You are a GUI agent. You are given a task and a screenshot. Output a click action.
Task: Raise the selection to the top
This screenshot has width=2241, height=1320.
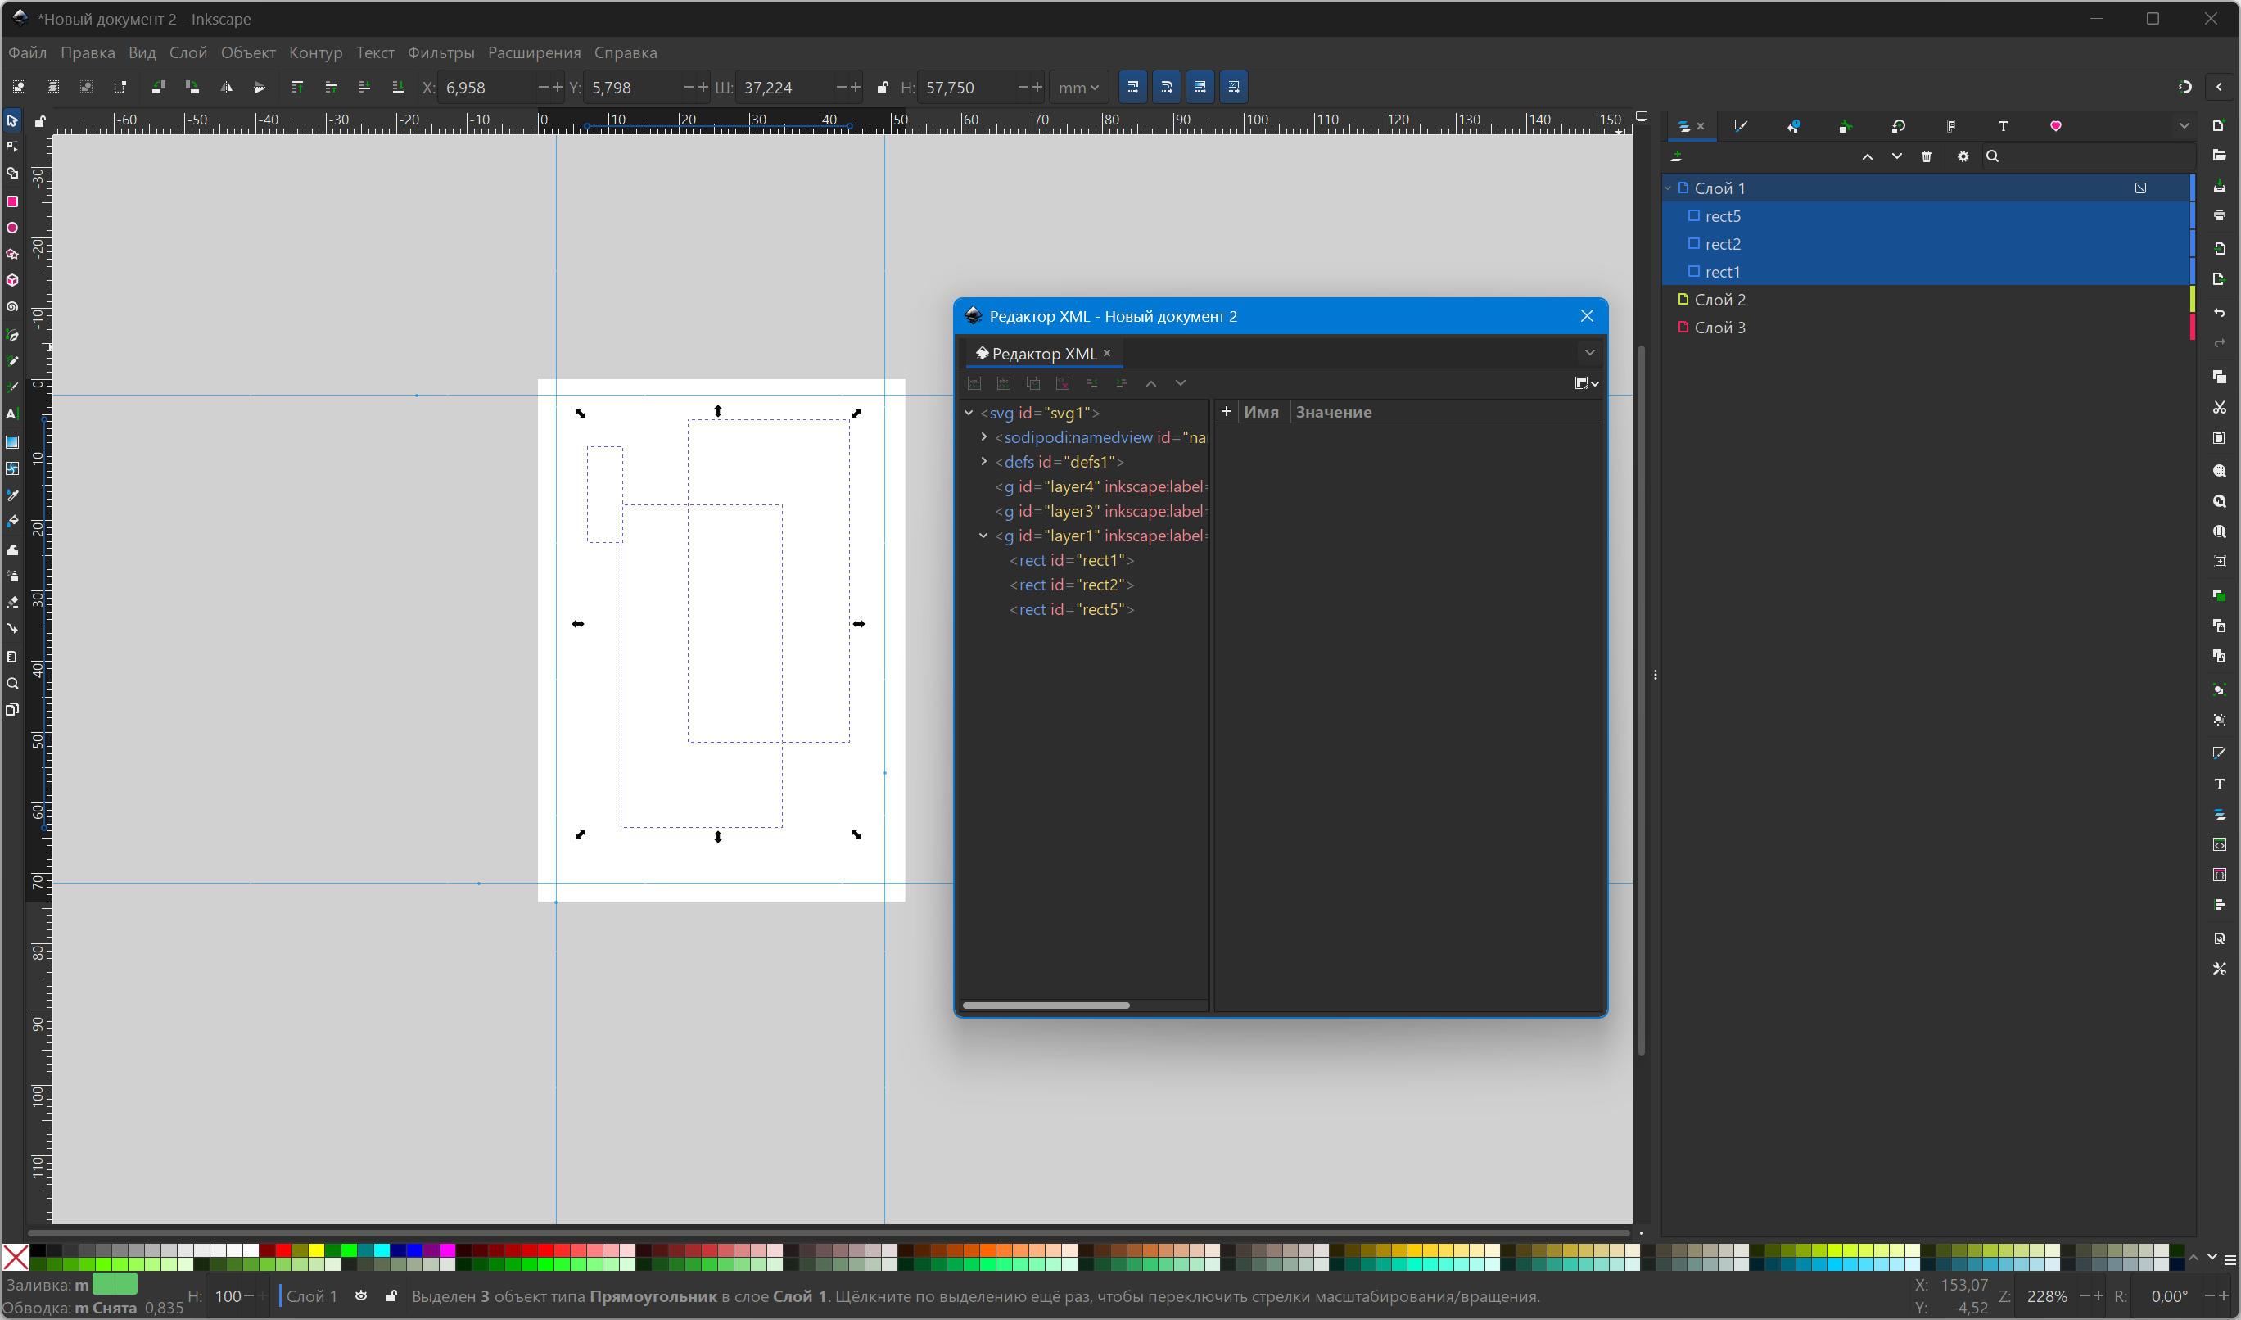(x=297, y=87)
